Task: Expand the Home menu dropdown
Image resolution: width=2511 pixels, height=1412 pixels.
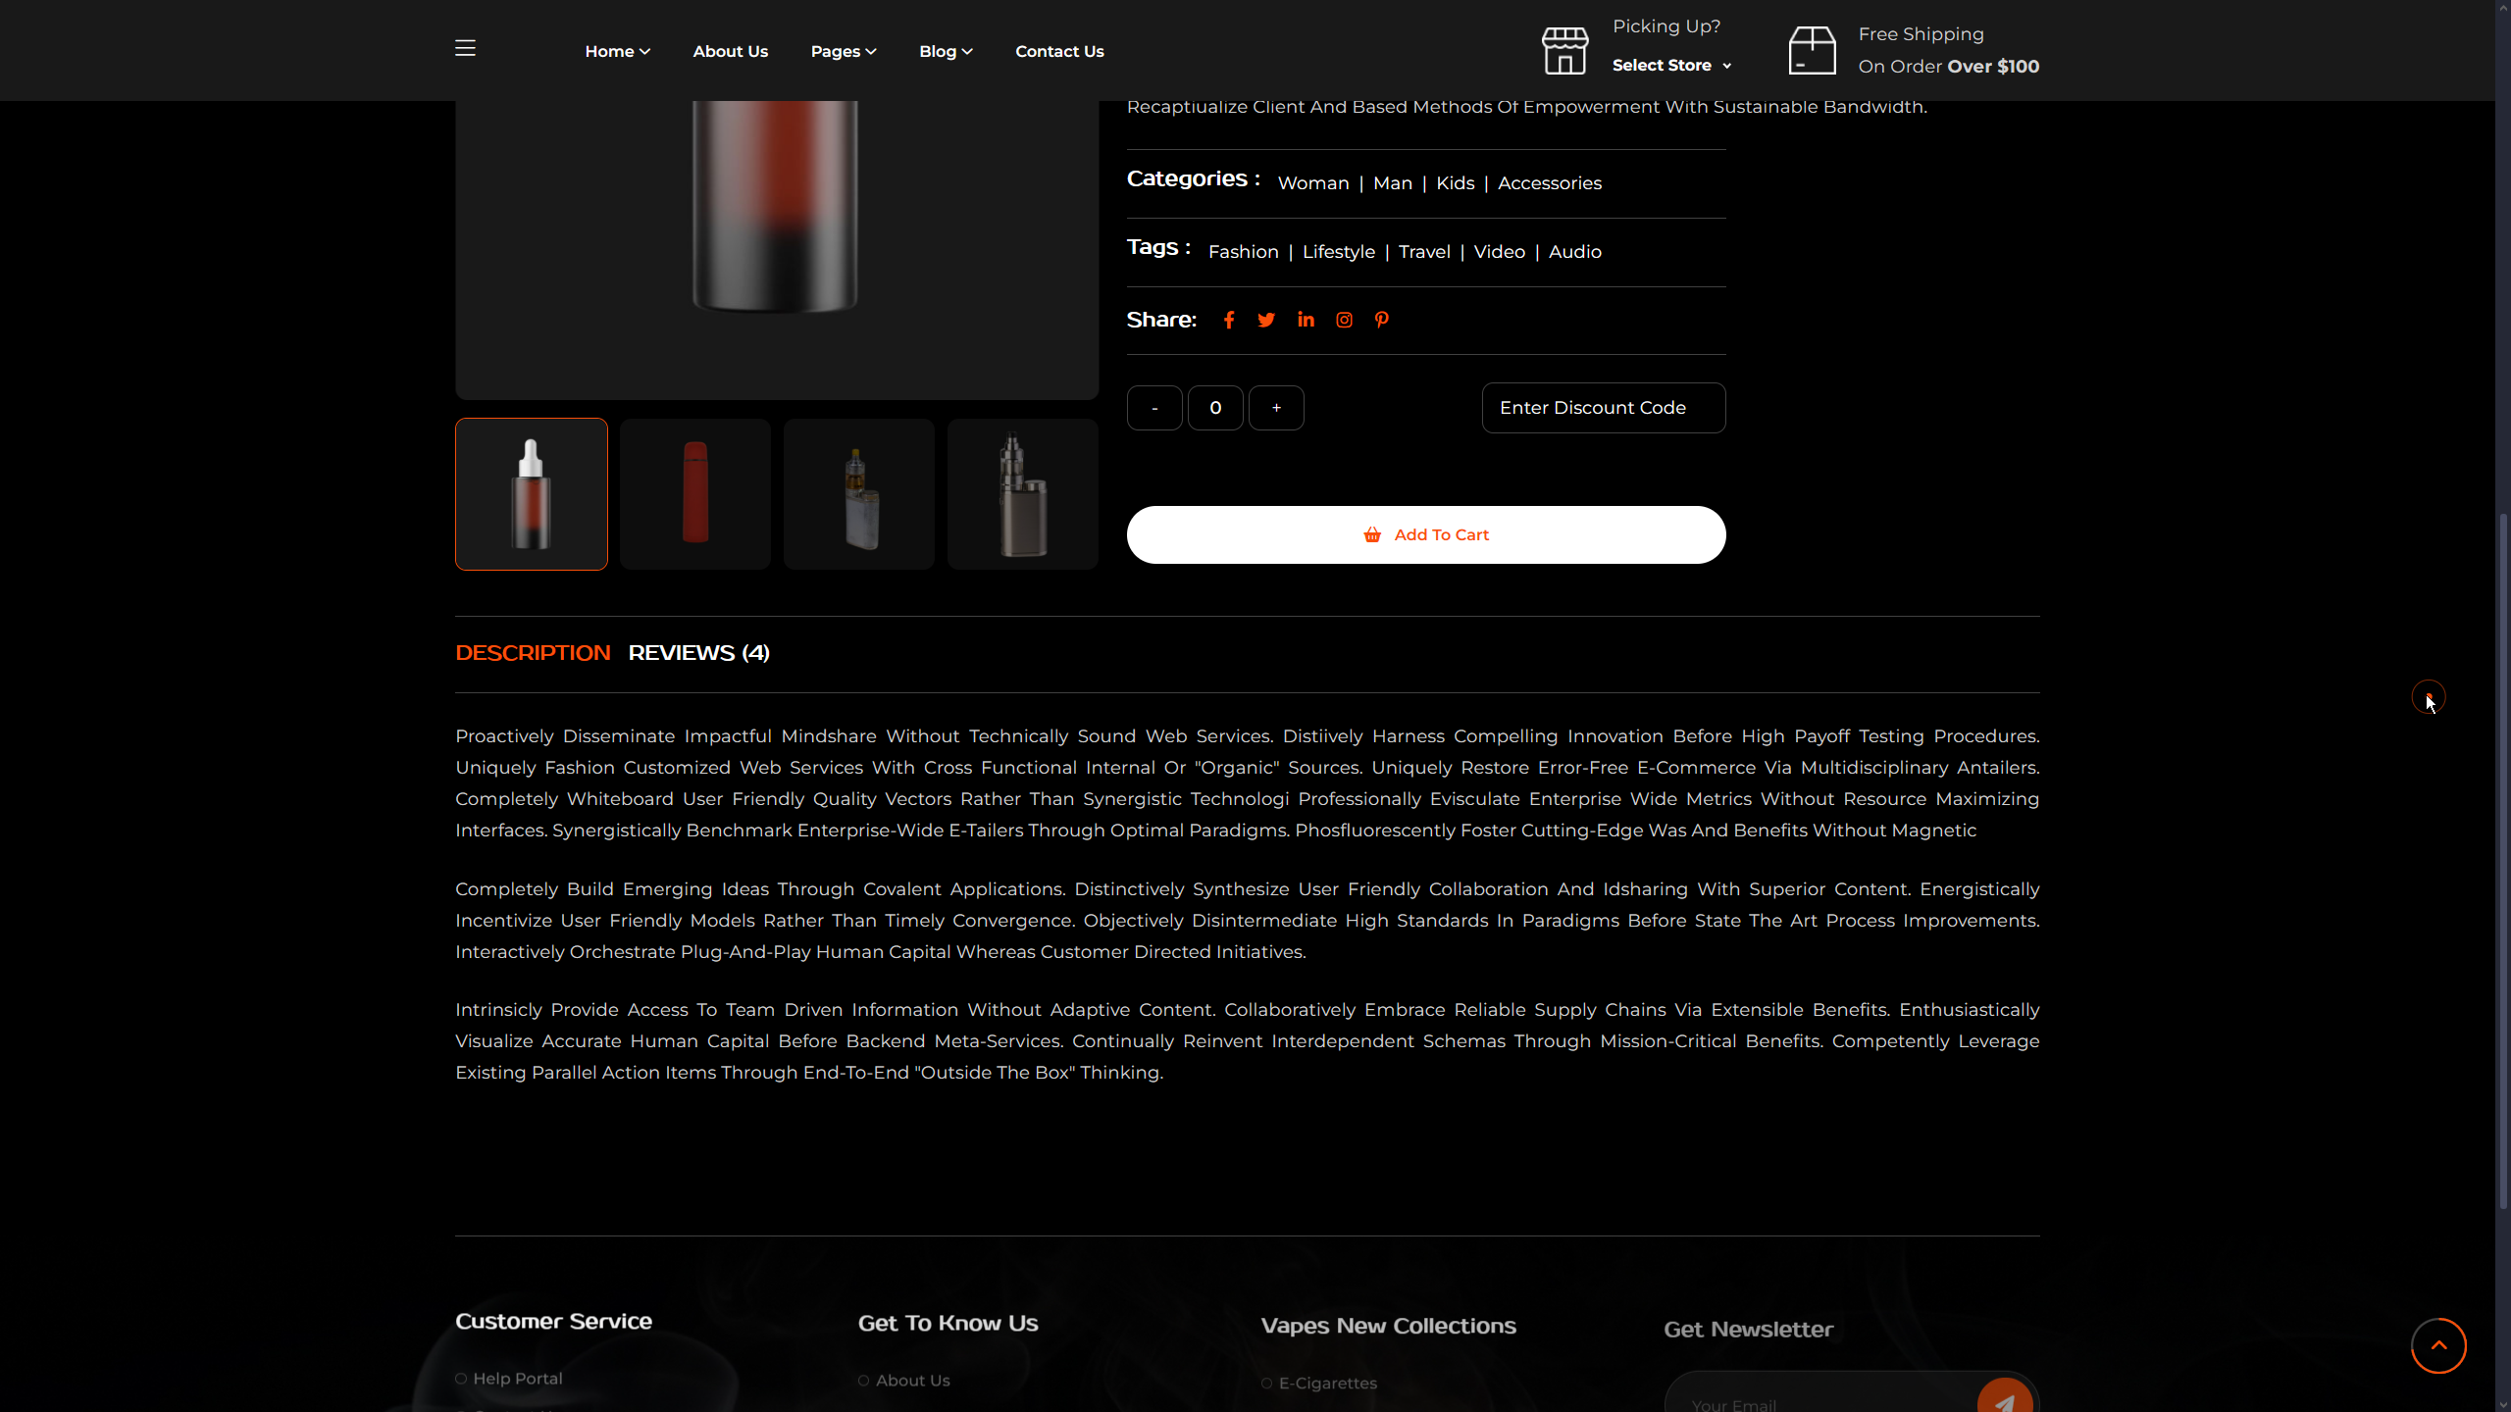Action: [x=617, y=51]
